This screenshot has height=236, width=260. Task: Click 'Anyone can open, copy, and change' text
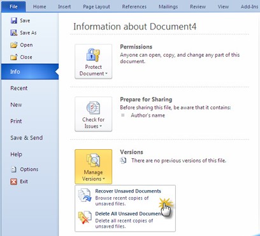pos(180,58)
